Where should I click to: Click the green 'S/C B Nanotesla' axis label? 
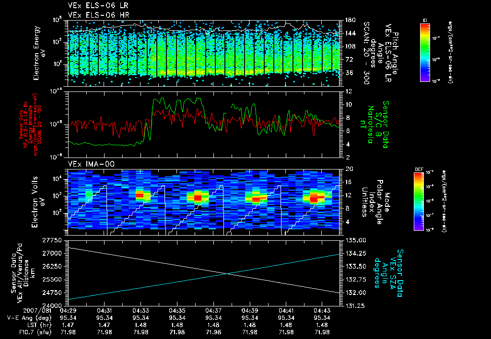pyautogui.click(x=374, y=124)
